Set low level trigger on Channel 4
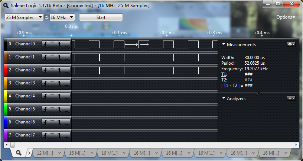303x161 pixels. coord(66,96)
